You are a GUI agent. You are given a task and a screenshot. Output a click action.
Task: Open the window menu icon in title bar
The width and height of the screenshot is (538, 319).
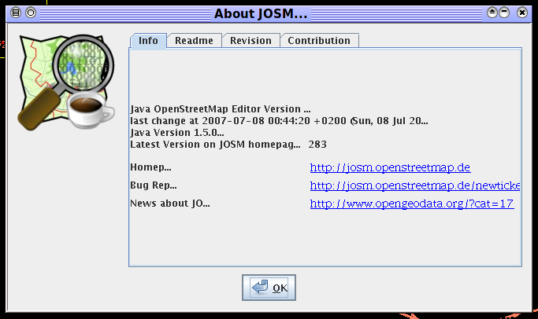tap(16, 13)
